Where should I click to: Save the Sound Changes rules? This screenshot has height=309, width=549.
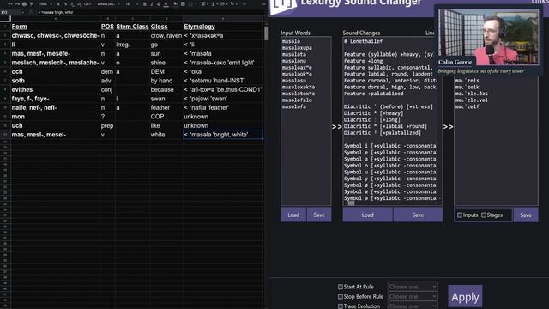click(x=418, y=215)
